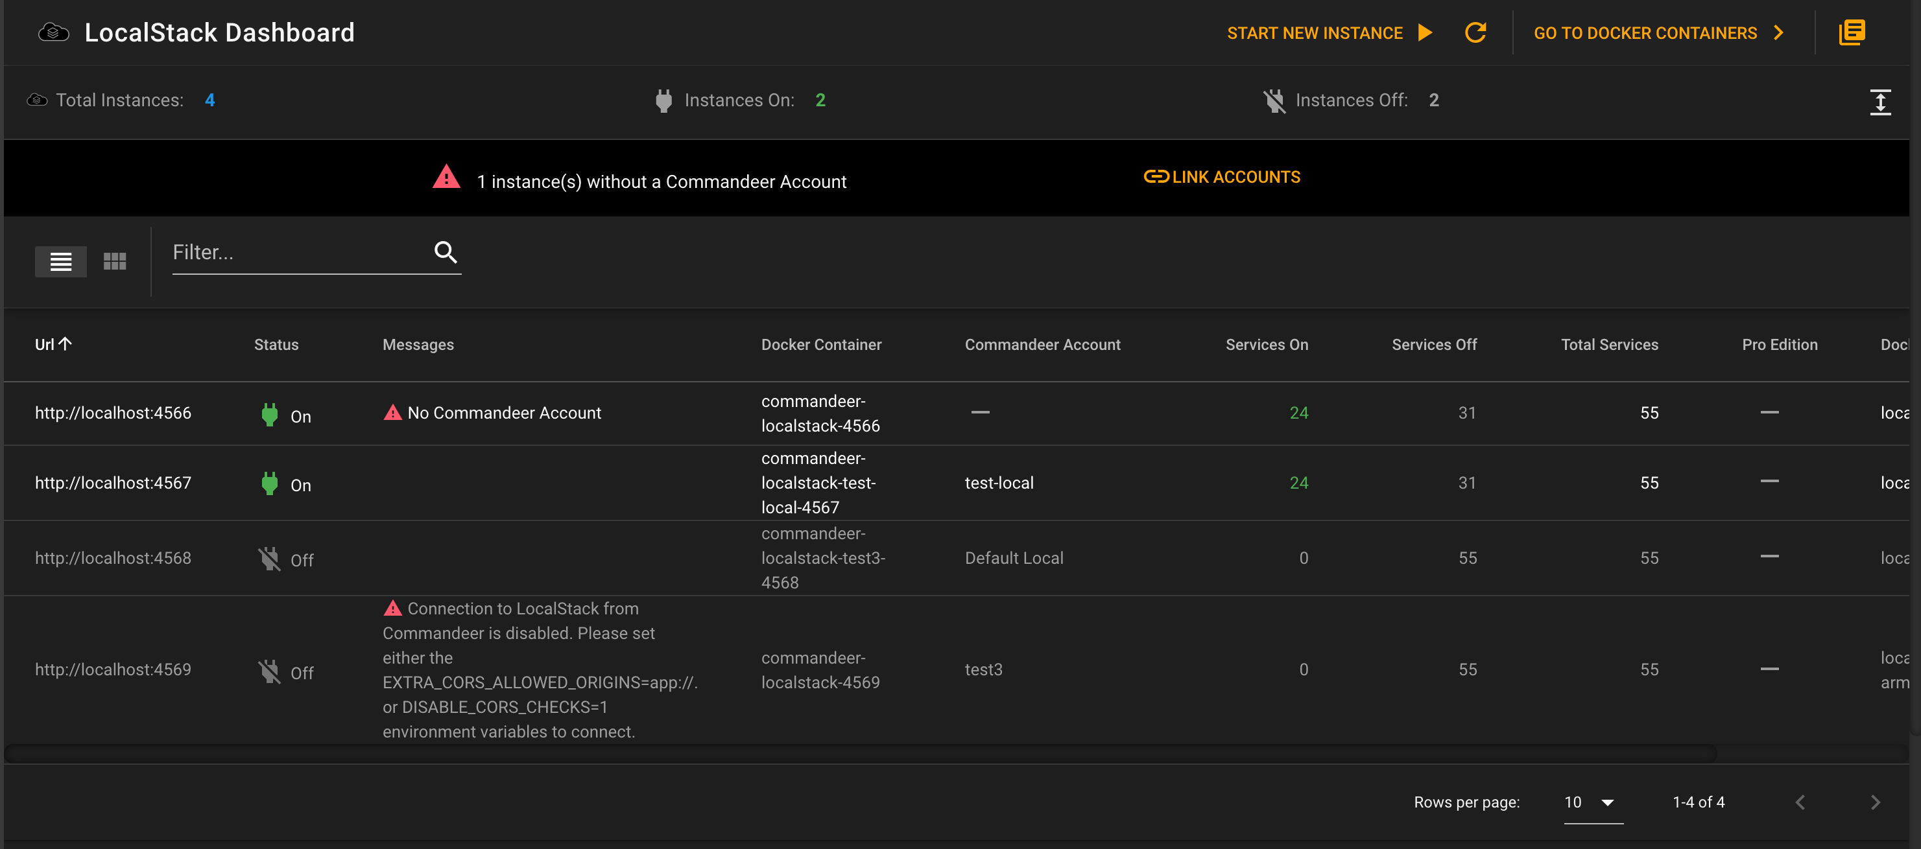
Task: Select http://localhost:4569 row url
Action: coord(113,669)
